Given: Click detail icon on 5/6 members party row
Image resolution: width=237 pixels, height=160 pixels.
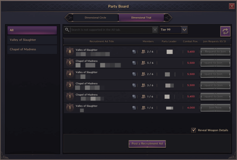Looking at the screenshot, I should pos(134,63).
